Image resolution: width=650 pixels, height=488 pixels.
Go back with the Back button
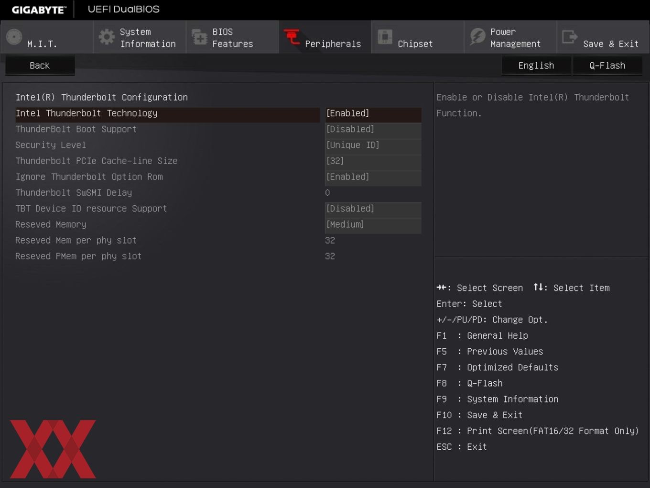(x=40, y=66)
